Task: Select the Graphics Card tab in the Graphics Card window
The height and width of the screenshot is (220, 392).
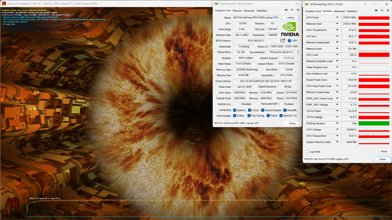Action: [223, 10]
